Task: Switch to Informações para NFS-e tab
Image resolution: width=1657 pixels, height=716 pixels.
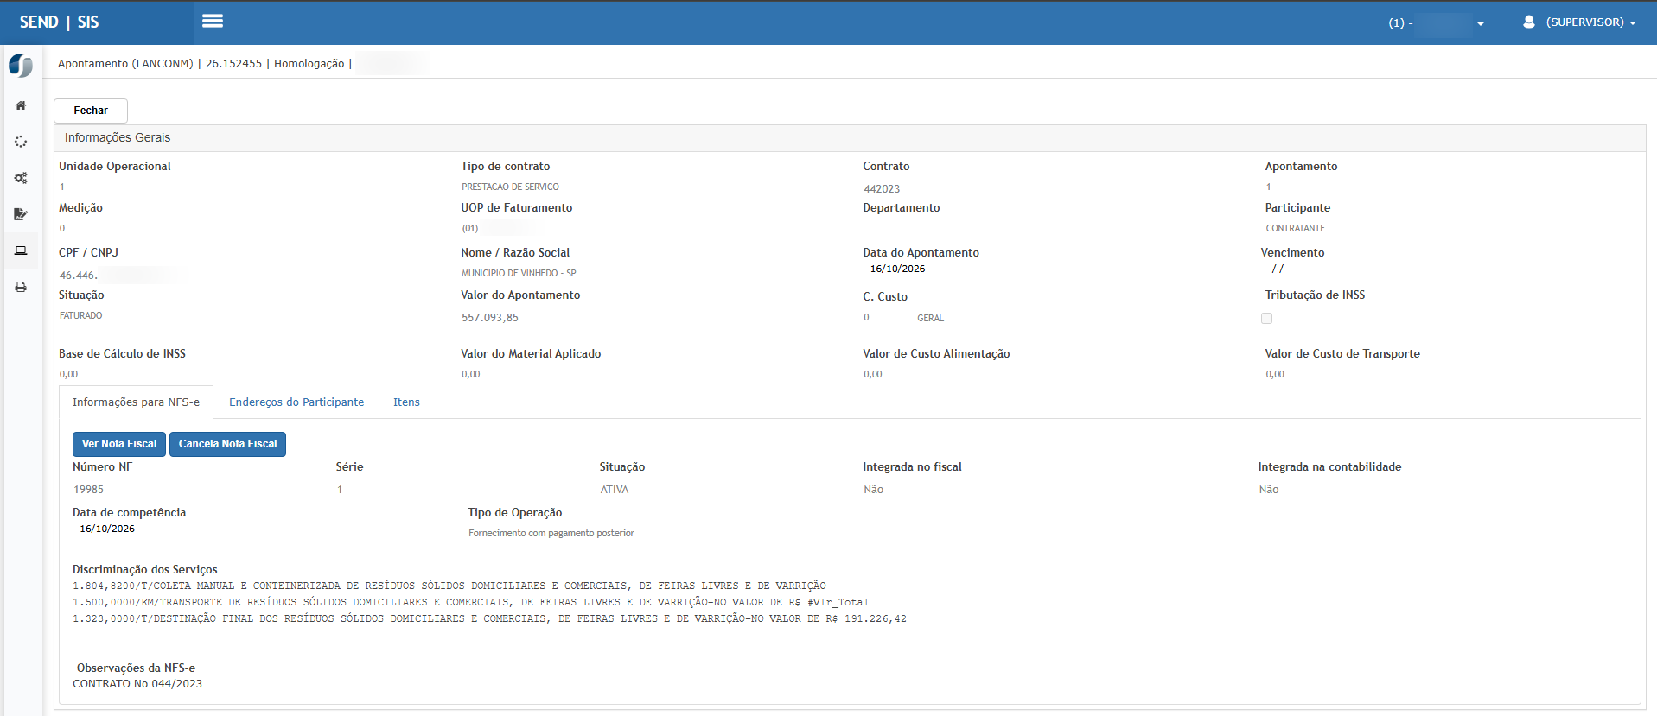Action: [136, 402]
